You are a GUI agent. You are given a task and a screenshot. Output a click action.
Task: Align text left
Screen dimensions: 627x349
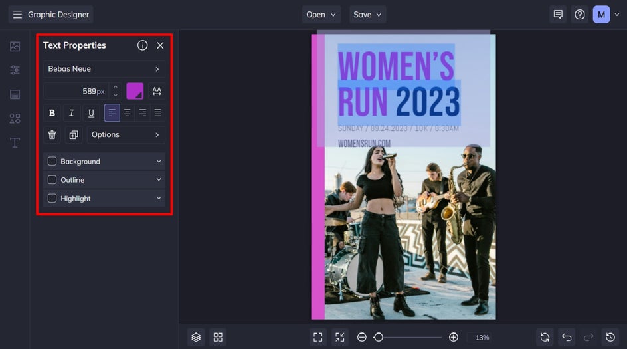click(x=112, y=113)
